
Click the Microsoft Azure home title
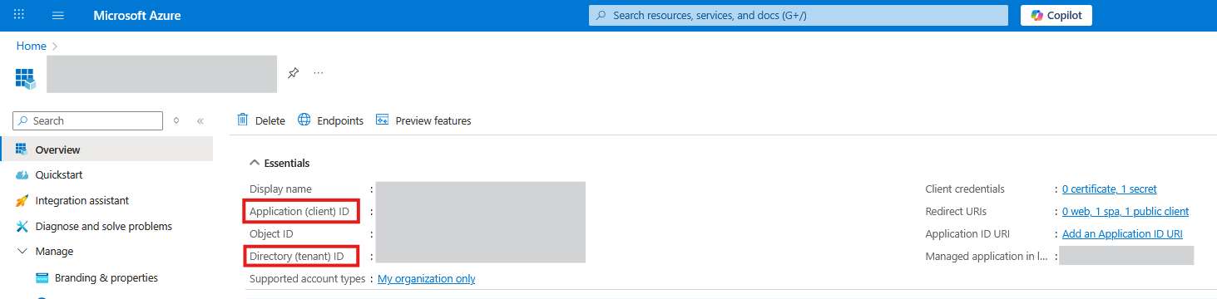click(x=137, y=16)
